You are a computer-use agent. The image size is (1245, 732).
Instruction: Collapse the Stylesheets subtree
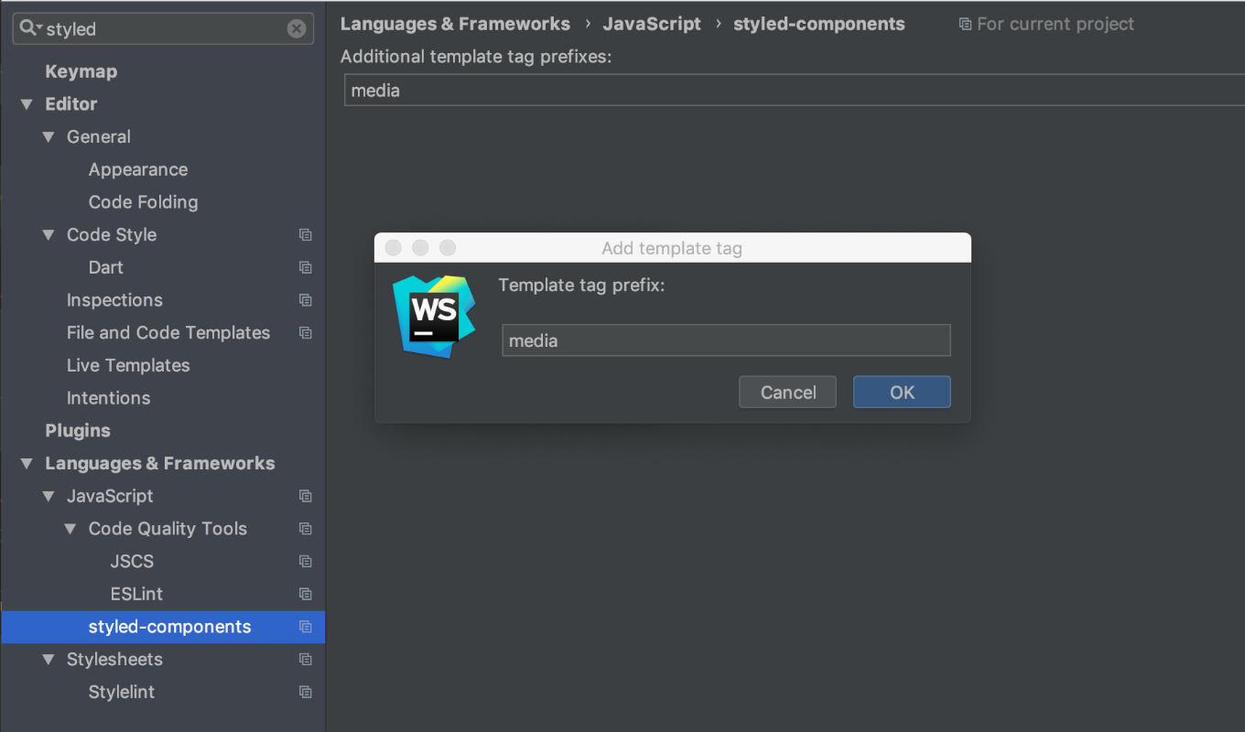pos(49,660)
